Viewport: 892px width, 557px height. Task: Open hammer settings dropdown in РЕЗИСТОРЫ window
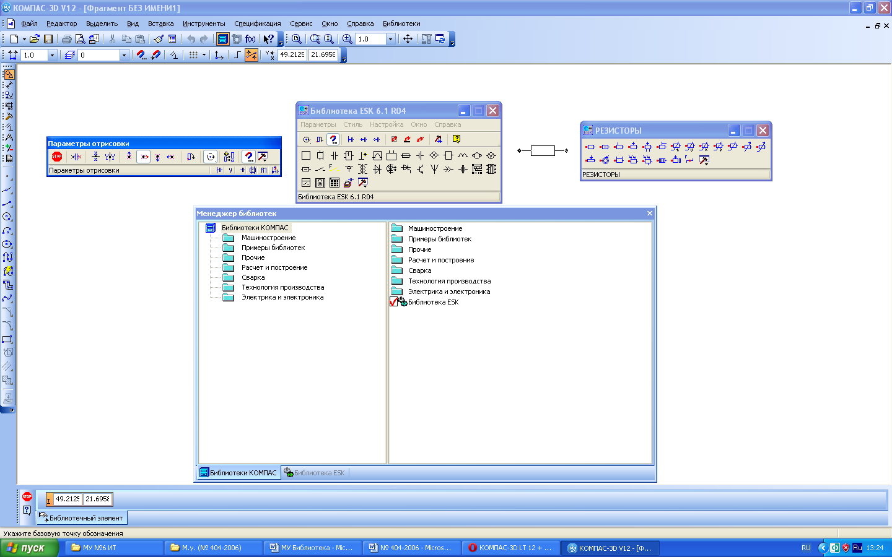(704, 160)
